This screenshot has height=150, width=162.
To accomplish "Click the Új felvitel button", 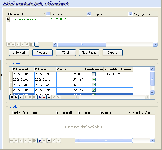I will coord(19,52).
